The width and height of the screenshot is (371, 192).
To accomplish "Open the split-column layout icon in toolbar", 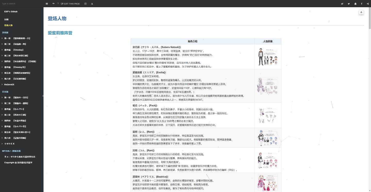I will [86, 4].
